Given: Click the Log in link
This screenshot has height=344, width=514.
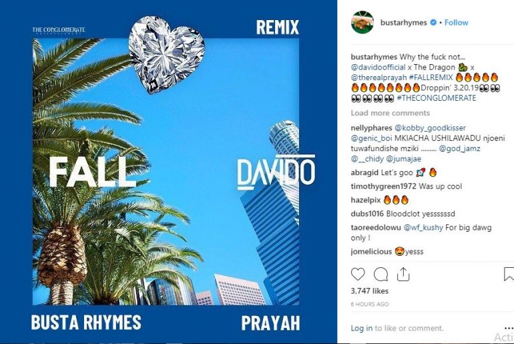Looking at the screenshot, I should point(362,328).
